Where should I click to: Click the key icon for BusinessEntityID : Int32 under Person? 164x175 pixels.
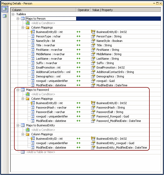coord(93,32)
